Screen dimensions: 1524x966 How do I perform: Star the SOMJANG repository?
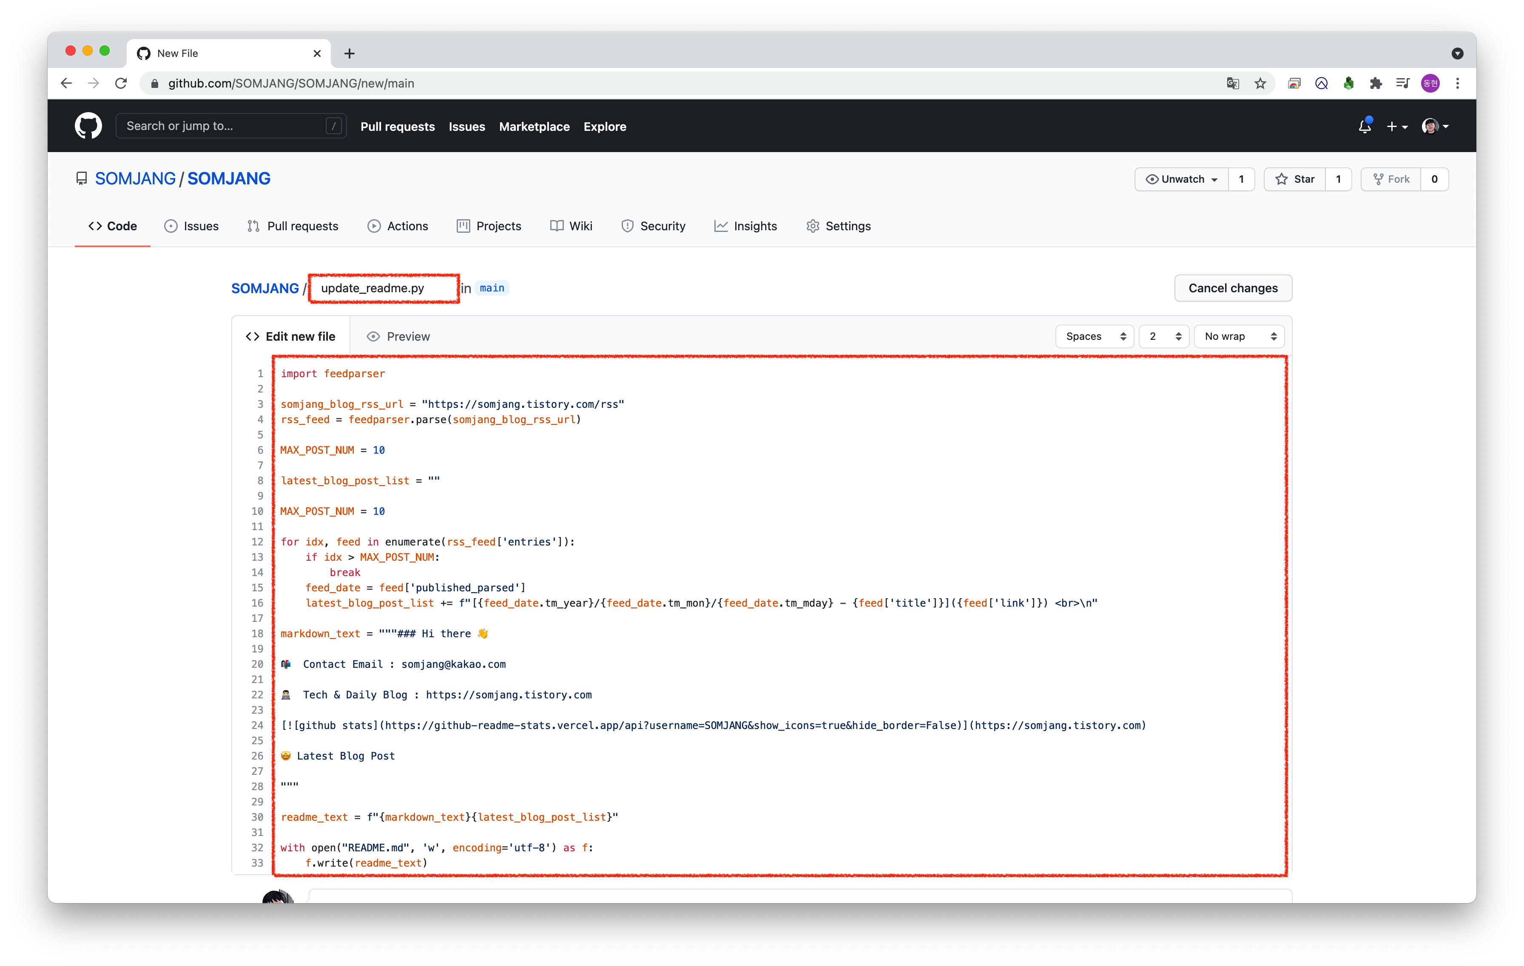pos(1295,179)
